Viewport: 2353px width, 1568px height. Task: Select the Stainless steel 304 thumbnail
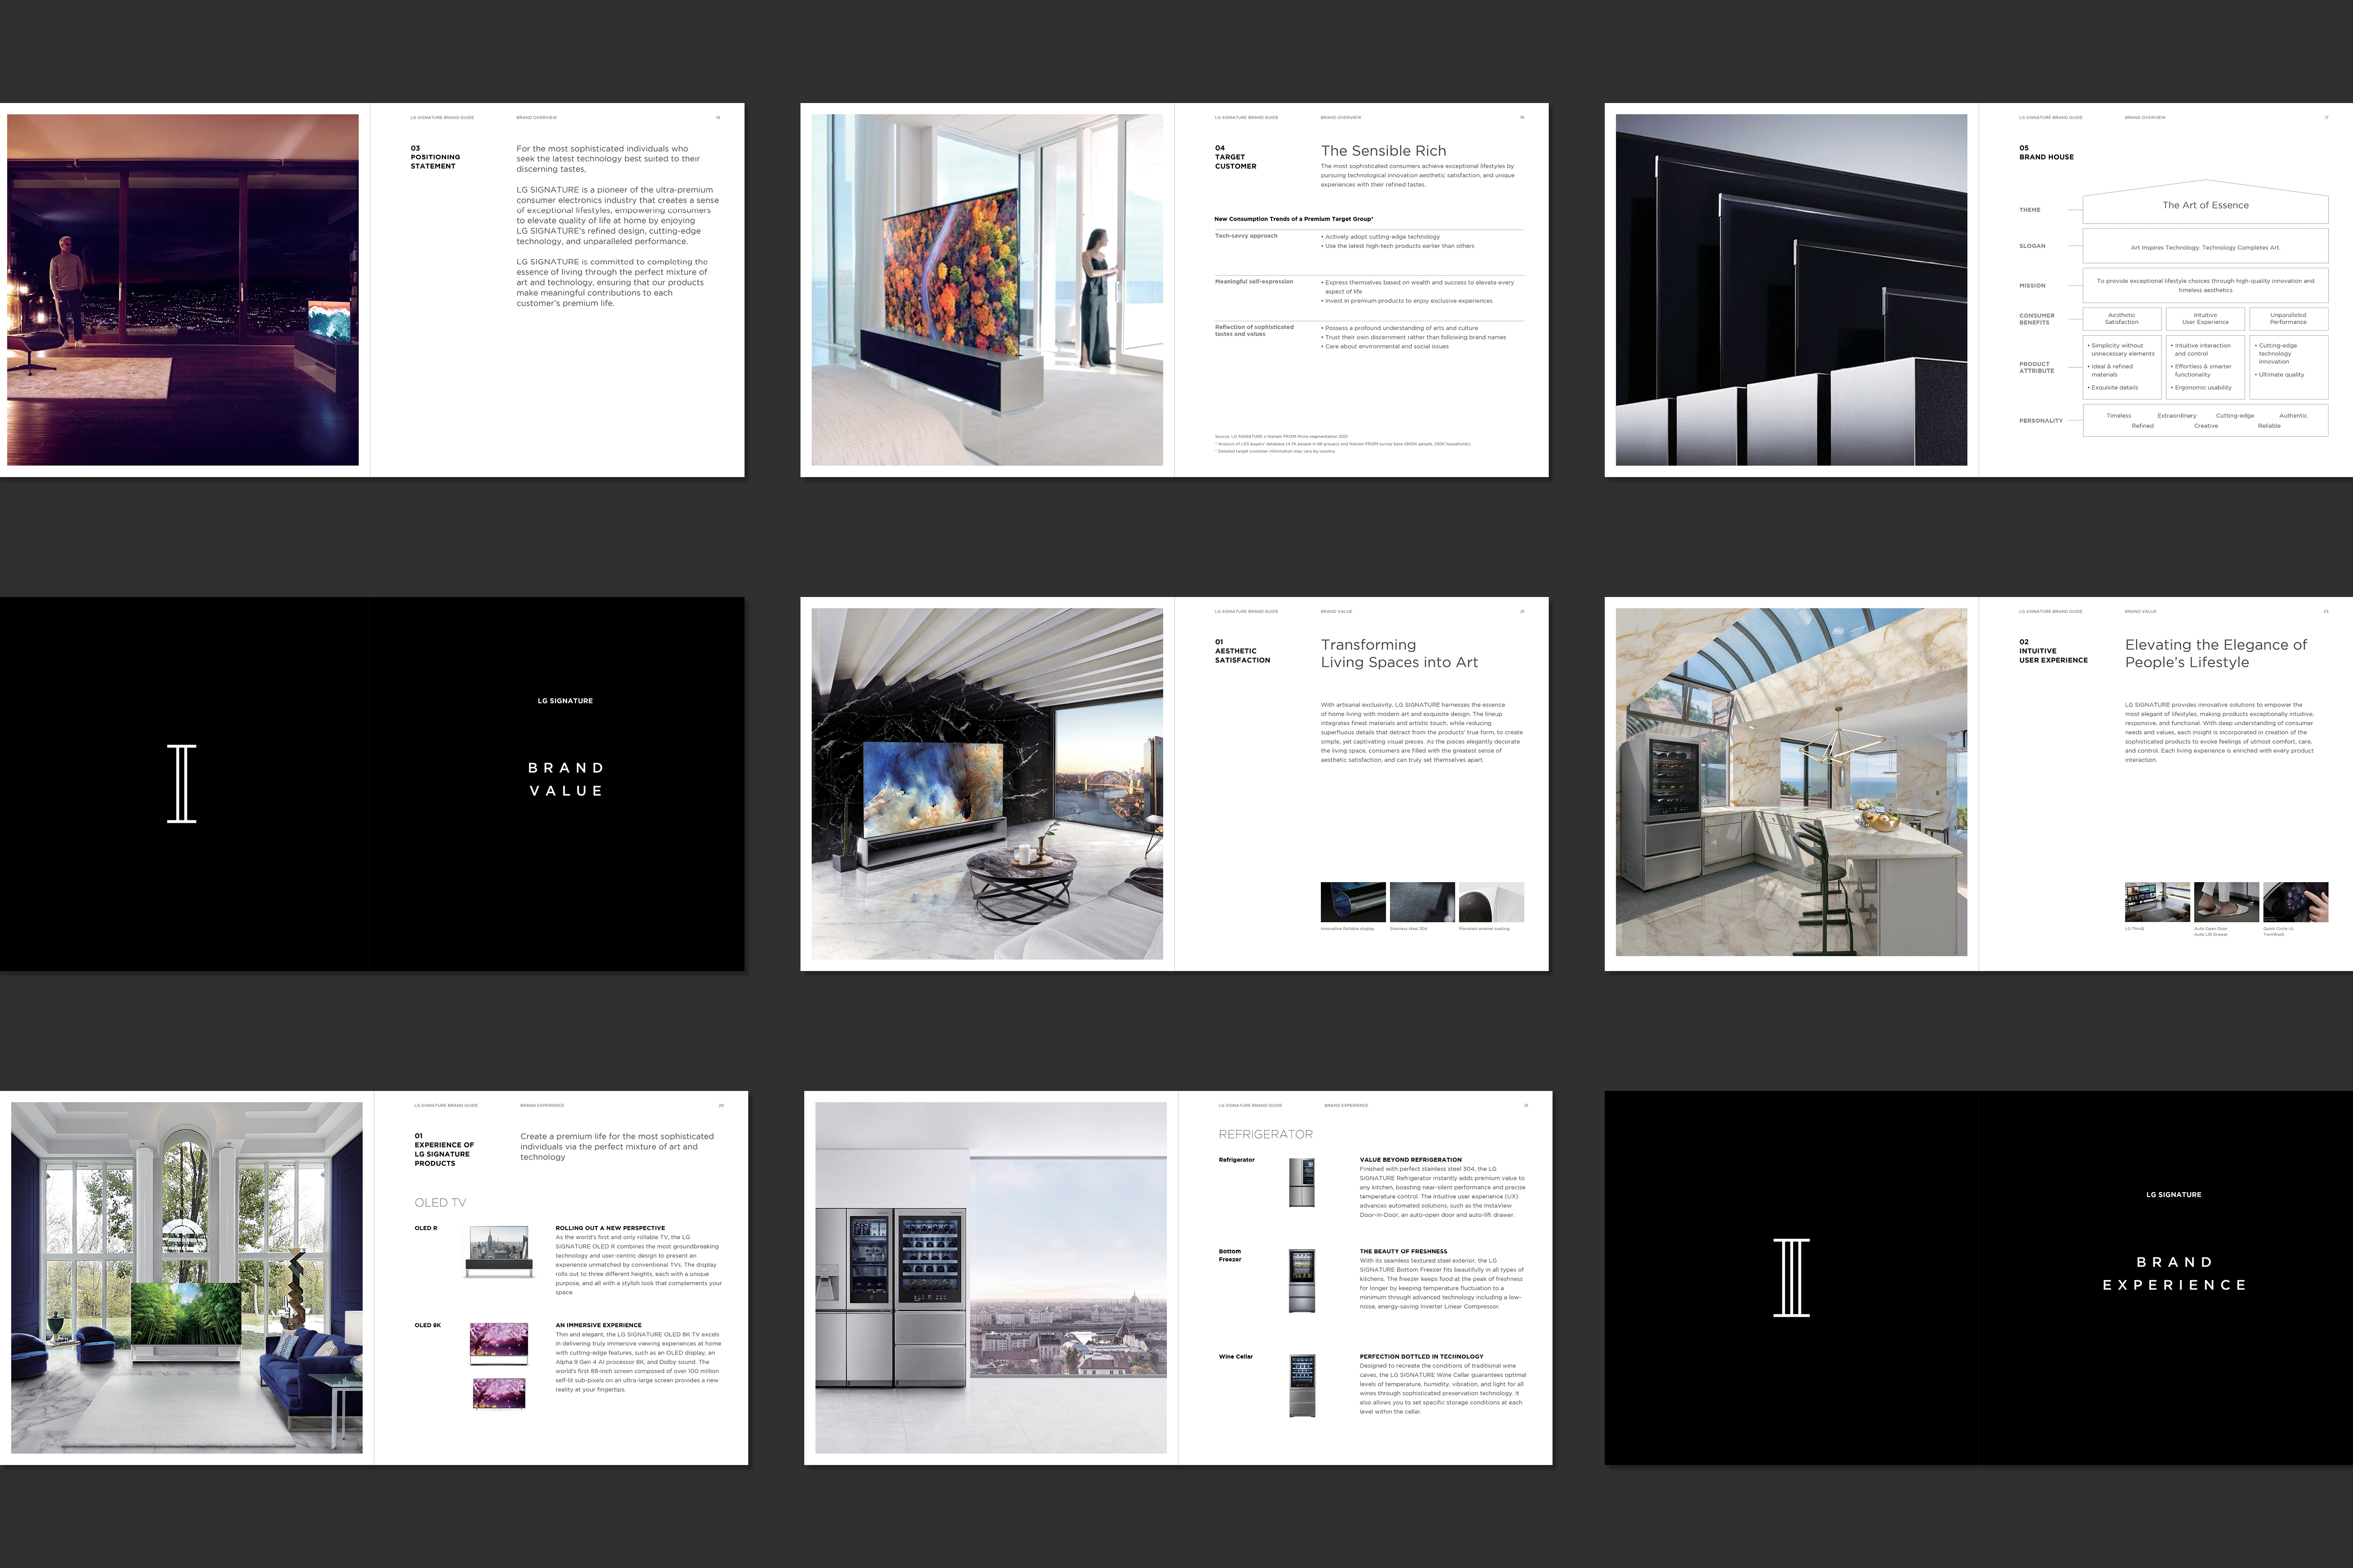click(1423, 902)
